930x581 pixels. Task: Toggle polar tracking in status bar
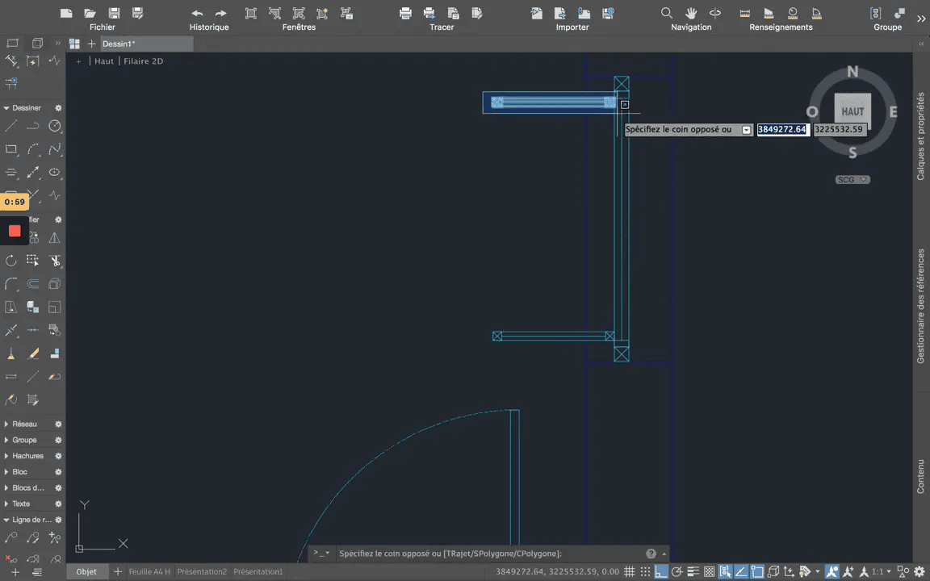click(x=677, y=571)
